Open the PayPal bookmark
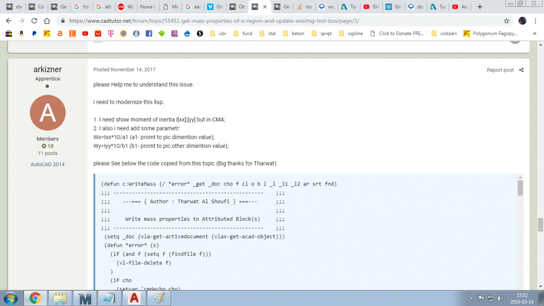Viewport: 544px width, 306px height. pos(34,34)
